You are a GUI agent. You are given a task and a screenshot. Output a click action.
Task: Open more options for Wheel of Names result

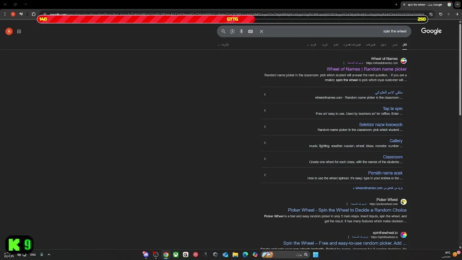(344, 63)
